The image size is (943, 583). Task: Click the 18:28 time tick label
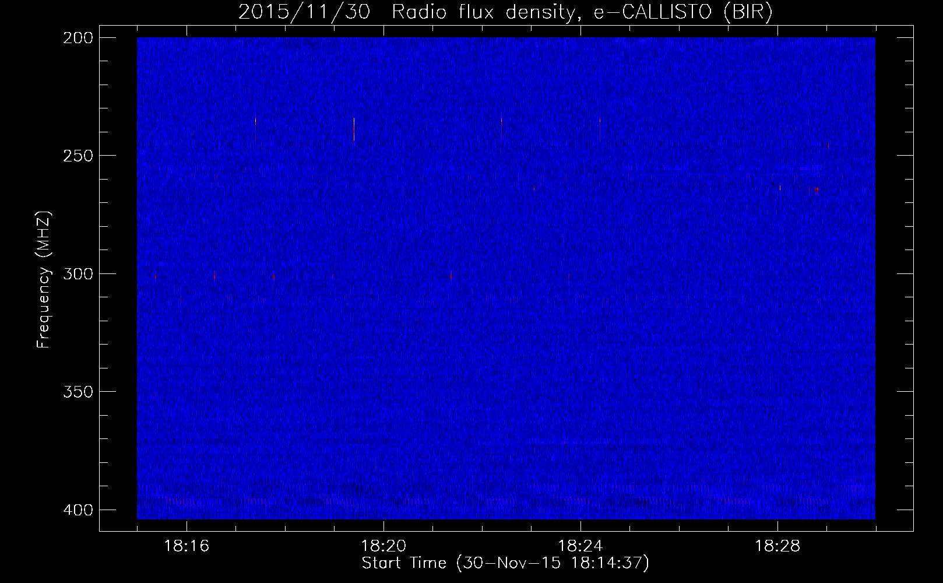[x=777, y=546]
